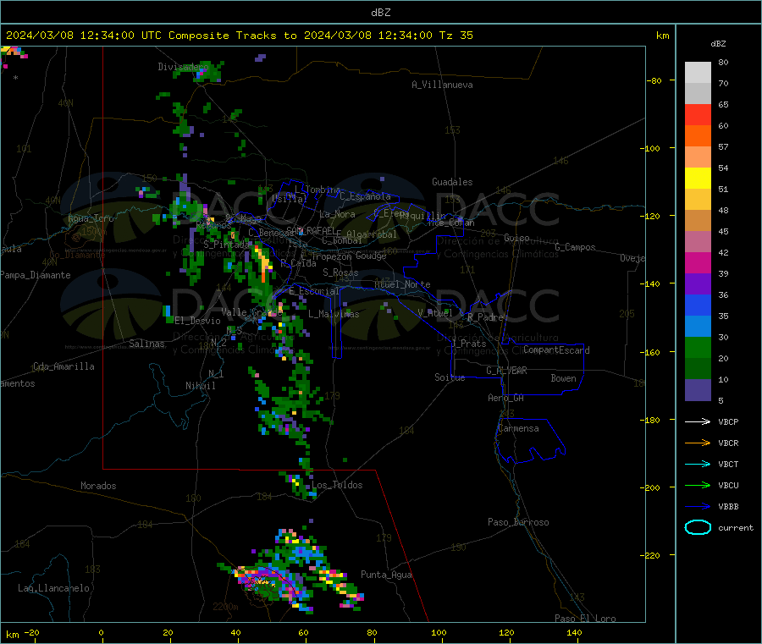The width and height of the screenshot is (762, 644).
Task: Click the cyan 'current' ellipse symbol
Action: click(x=698, y=527)
